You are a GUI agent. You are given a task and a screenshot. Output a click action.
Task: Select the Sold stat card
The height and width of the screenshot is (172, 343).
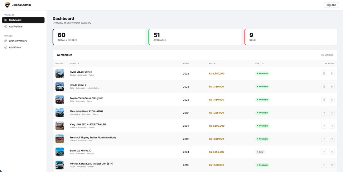[x=291, y=37]
